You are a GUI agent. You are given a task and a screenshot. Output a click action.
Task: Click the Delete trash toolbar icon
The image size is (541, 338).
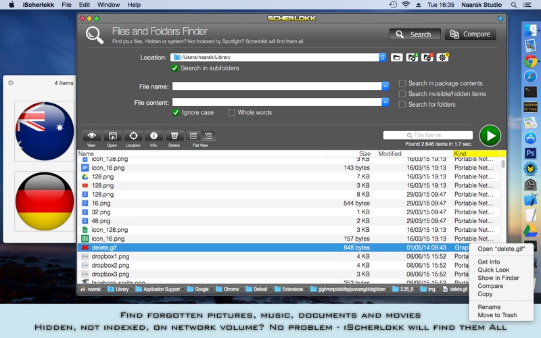[x=174, y=136]
